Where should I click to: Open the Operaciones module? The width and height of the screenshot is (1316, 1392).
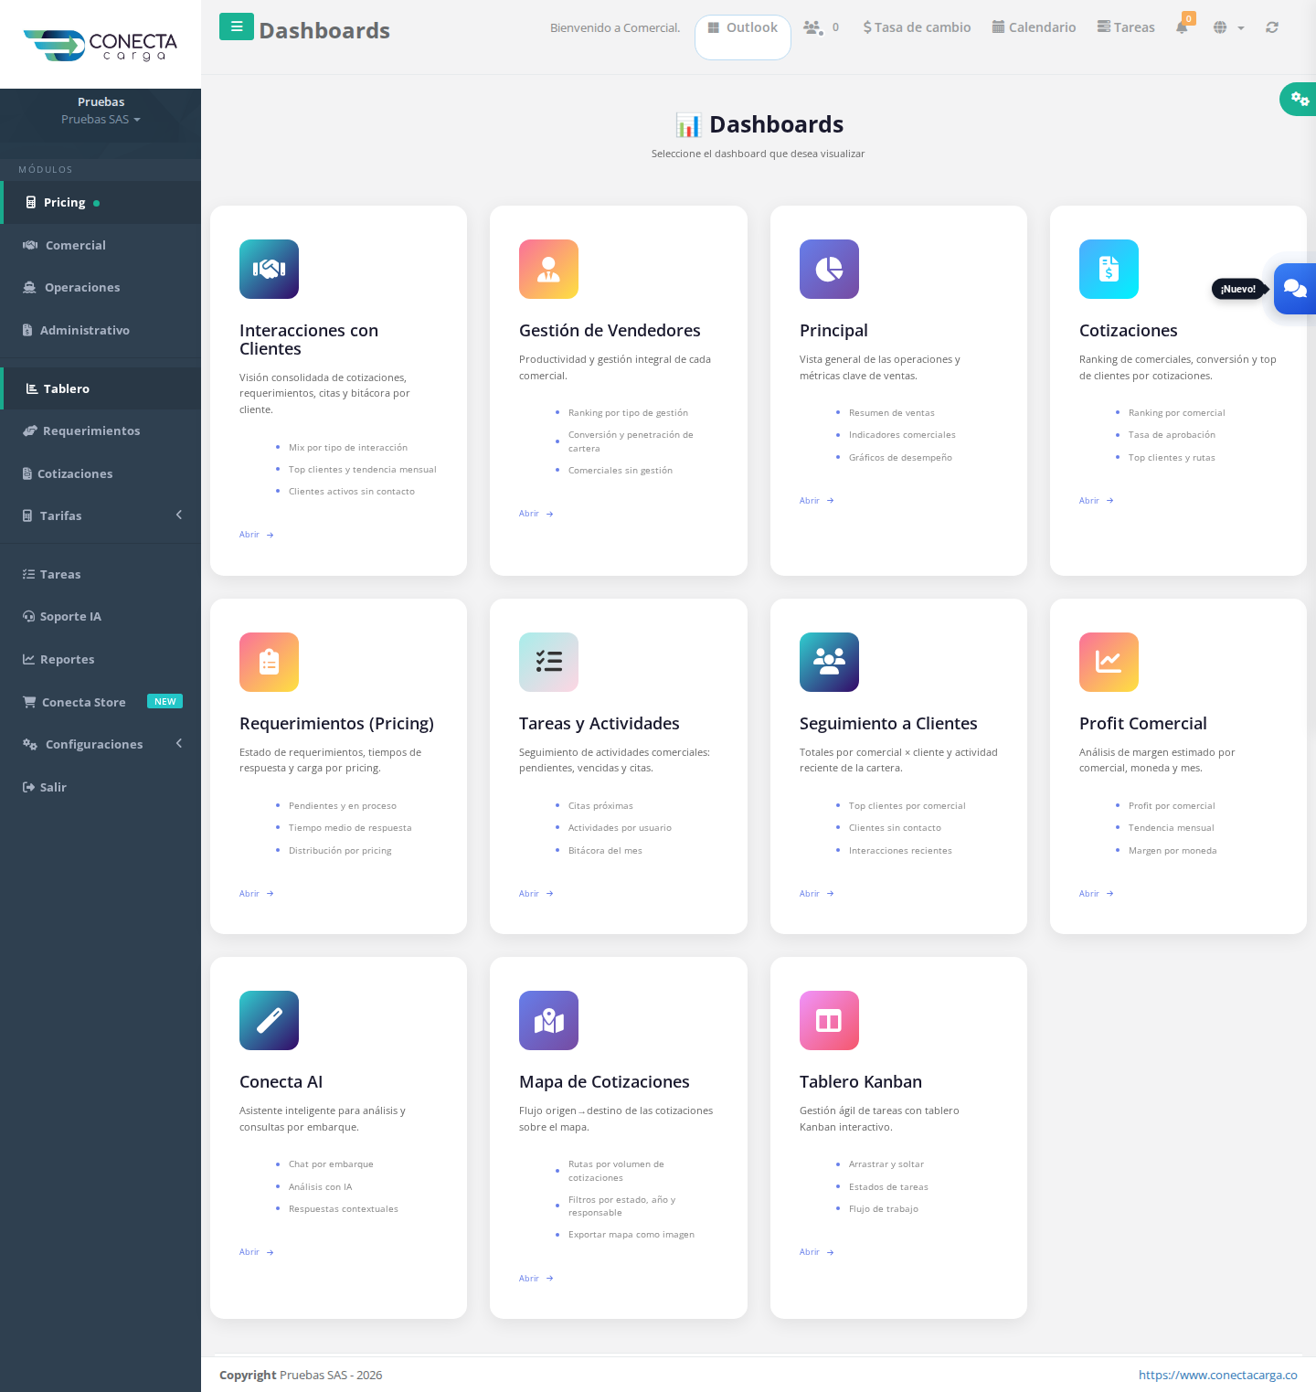(x=101, y=287)
